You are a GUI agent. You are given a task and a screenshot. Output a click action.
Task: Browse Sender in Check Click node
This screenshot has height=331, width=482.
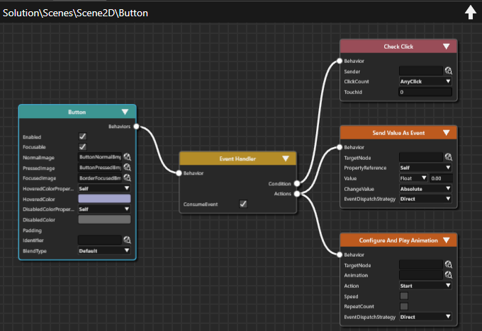[449, 71]
